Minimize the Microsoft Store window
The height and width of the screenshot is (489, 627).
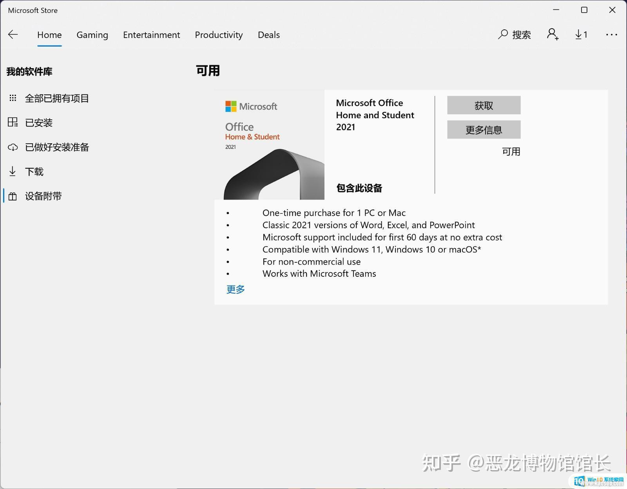(x=556, y=10)
